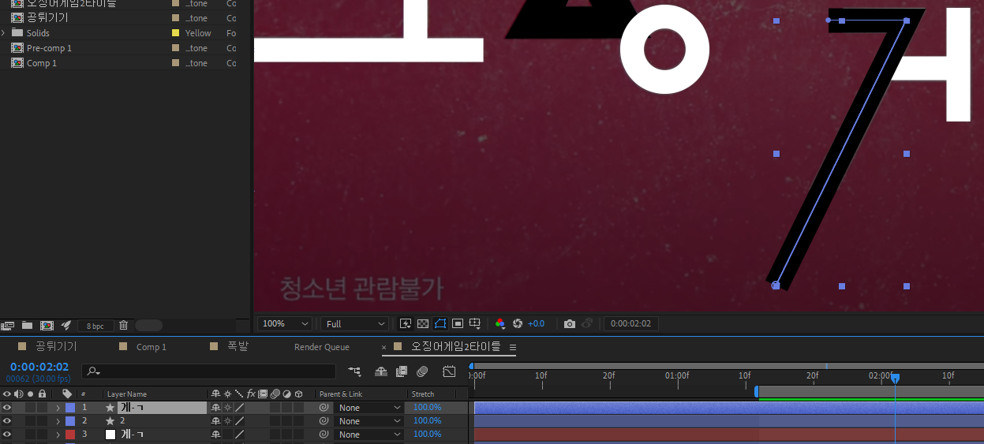Create a new folder in Project panel
Screen dimensions: 984x444
click(27, 325)
